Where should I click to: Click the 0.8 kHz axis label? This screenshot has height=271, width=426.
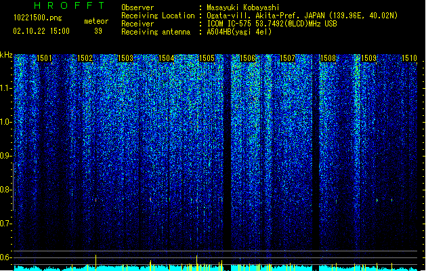(x=5, y=190)
